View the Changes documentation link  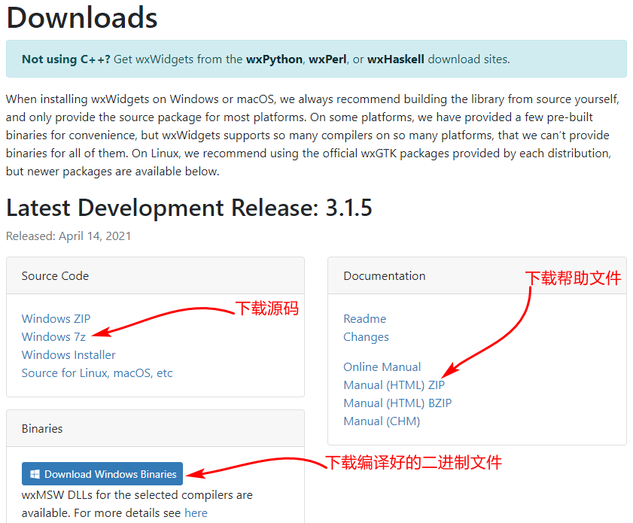coord(366,336)
